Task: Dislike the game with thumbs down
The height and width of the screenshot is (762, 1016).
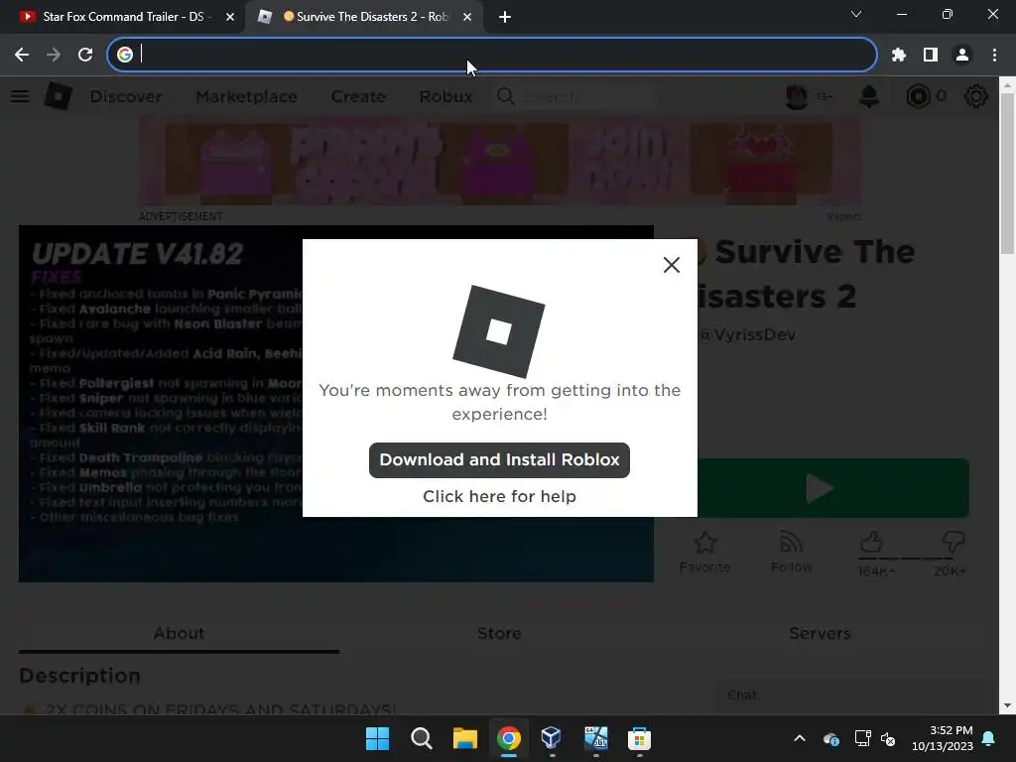Action: click(x=952, y=545)
